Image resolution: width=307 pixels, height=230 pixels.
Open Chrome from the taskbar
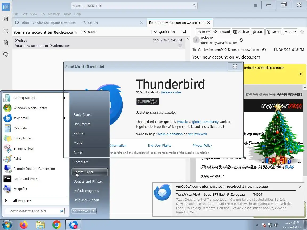coord(56,225)
